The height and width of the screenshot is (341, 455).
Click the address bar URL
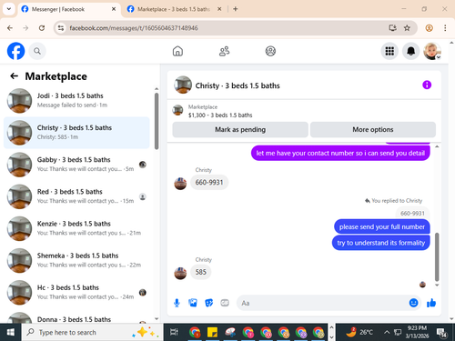pyautogui.click(x=134, y=28)
